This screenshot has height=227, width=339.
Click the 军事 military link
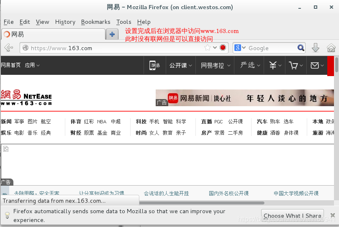19,122
